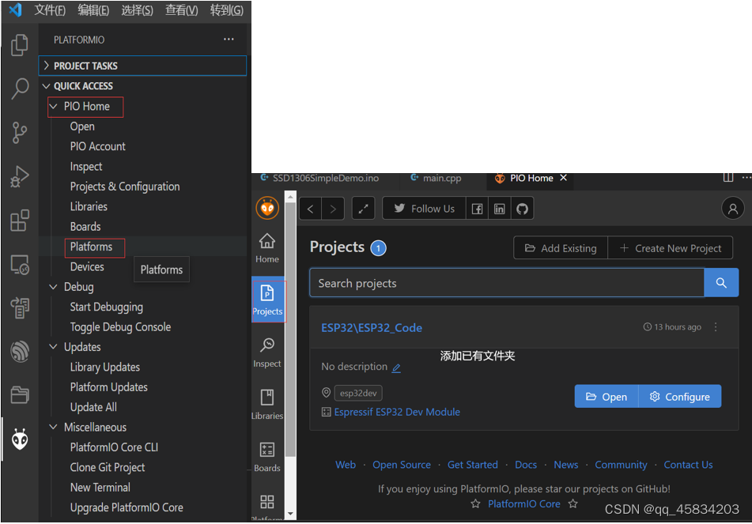Image resolution: width=752 pixels, height=524 pixels.
Task: Collapse the Debug tree node
Action: point(53,287)
